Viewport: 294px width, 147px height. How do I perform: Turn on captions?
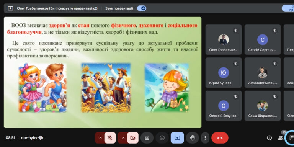point(147,138)
